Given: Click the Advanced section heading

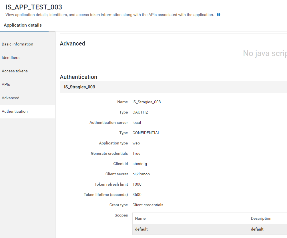Looking at the screenshot, I should tap(72, 43).
